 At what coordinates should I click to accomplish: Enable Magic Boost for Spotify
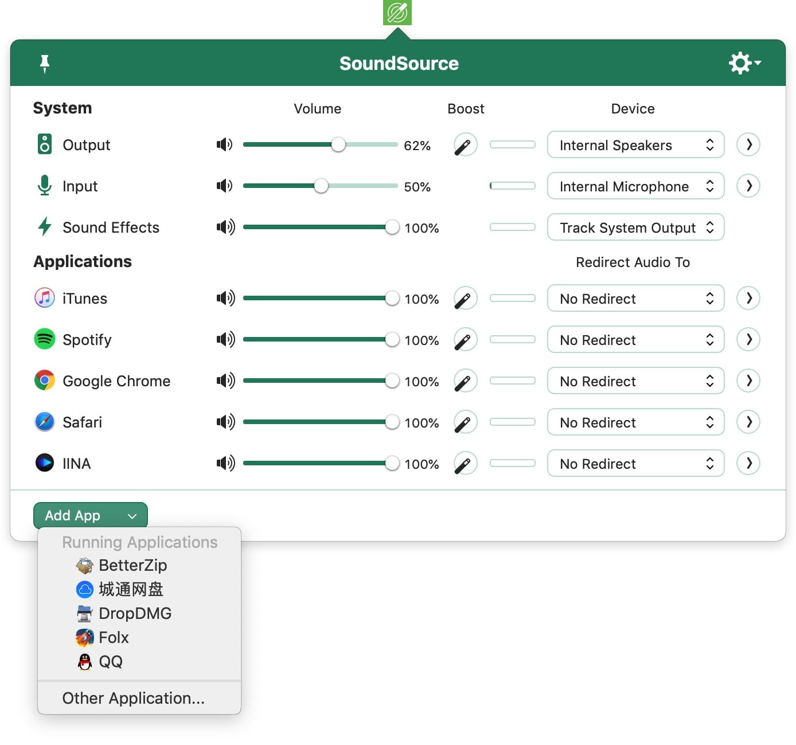[x=465, y=340]
